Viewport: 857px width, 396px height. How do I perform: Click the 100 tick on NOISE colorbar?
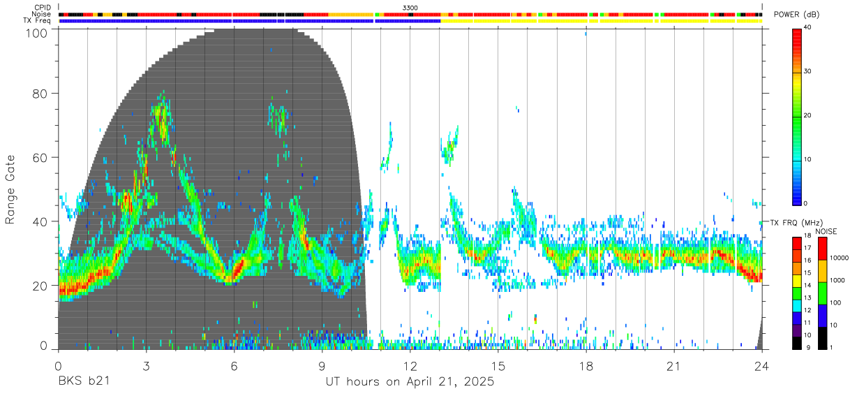[835, 302]
